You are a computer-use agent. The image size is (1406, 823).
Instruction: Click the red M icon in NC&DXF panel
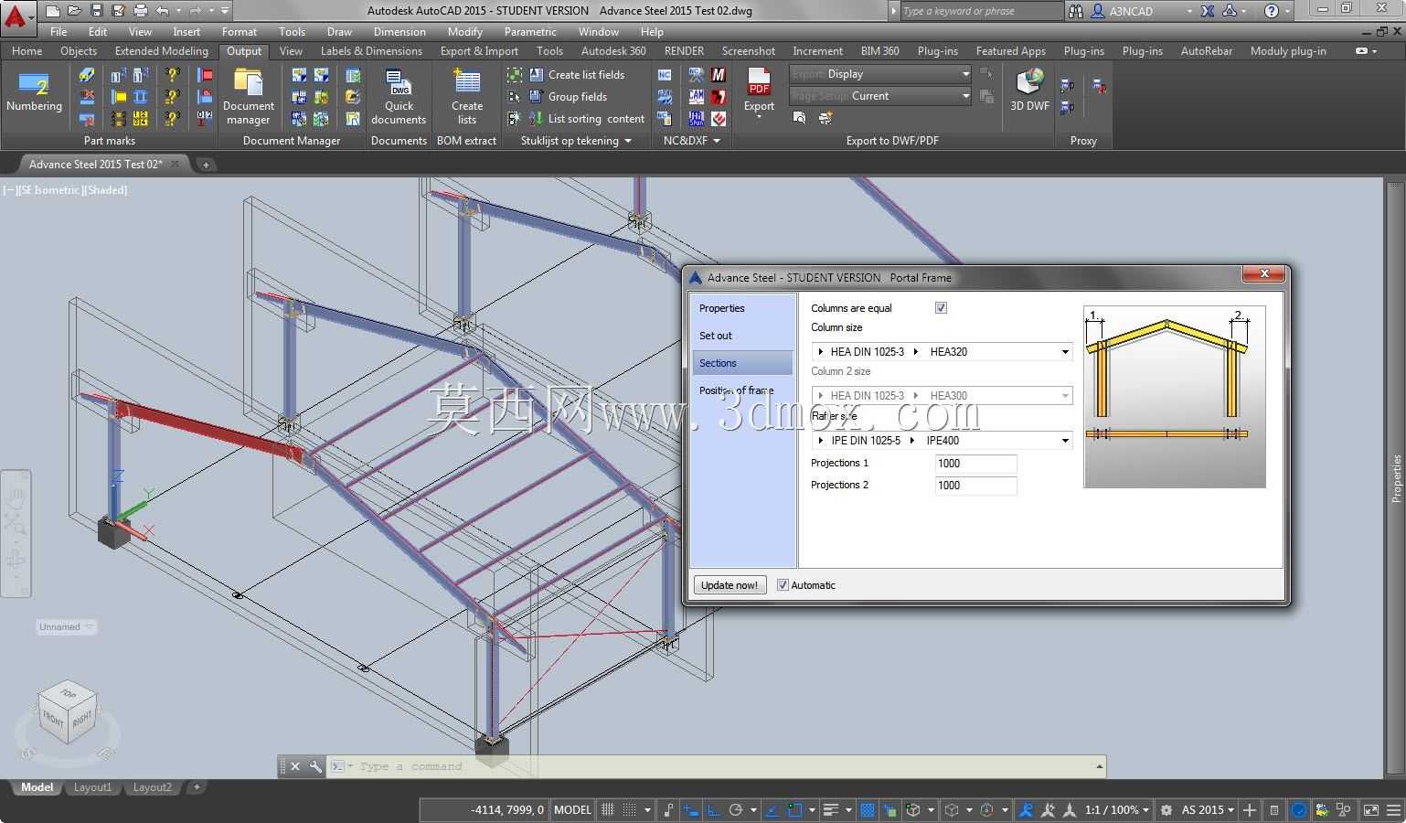point(719,75)
